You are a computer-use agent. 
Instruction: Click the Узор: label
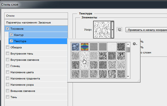pos(88,30)
